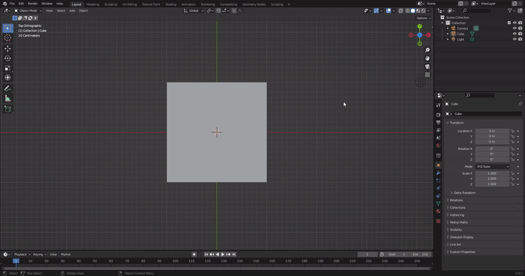The height and width of the screenshot is (276, 525).
Task: Play the animation forward
Action: pos(222,254)
